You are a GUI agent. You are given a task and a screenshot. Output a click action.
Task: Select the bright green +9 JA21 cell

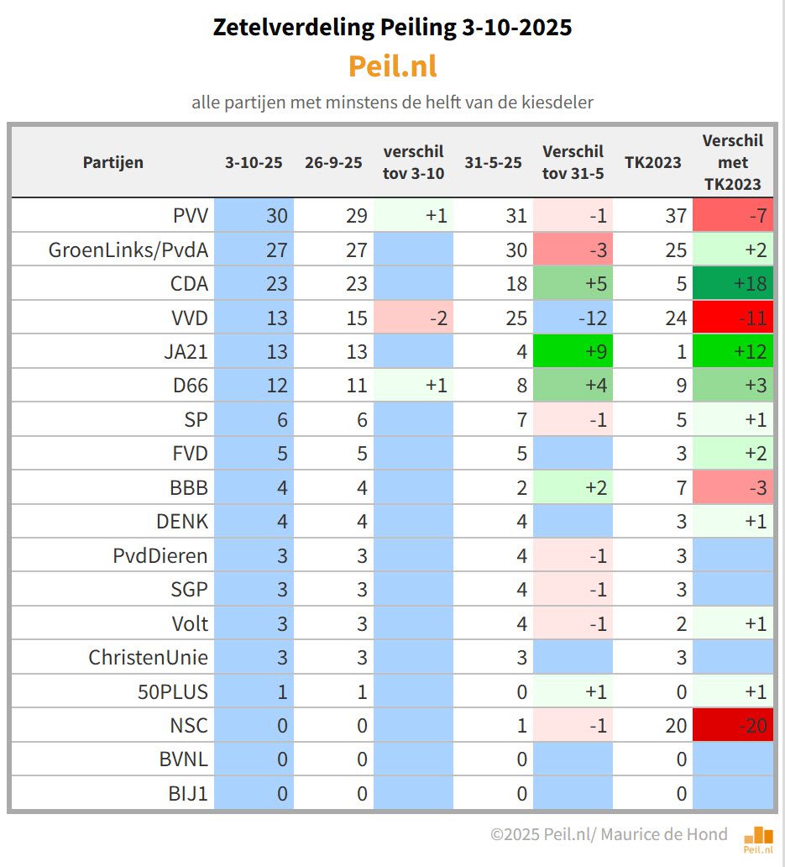(x=573, y=352)
